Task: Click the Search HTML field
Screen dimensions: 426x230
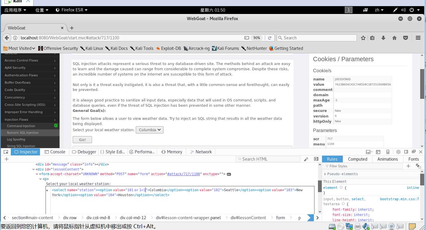Action: click(268, 159)
